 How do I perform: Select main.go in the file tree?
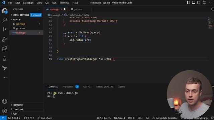[26, 33]
